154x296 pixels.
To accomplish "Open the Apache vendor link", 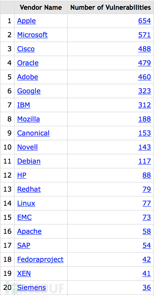I will [29, 231].
